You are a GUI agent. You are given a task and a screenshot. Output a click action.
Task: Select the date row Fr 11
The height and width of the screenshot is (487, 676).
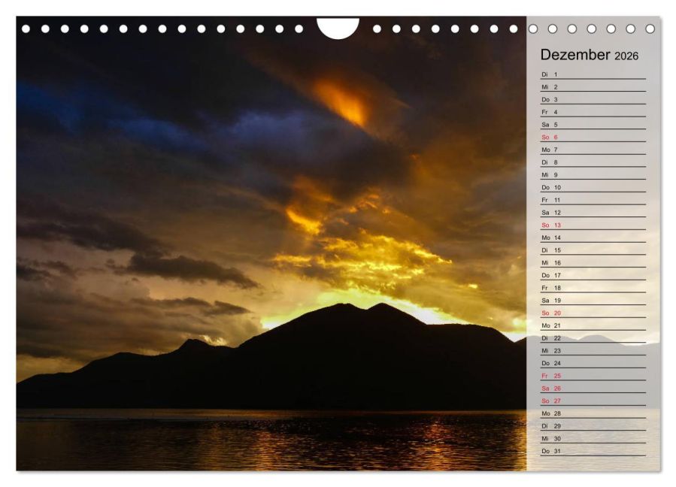593,200
